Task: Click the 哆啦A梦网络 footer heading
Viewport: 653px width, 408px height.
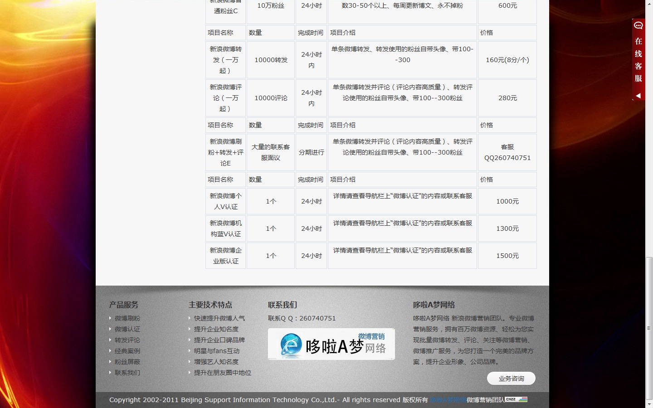Action: pyautogui.click(x=434, y=305)
